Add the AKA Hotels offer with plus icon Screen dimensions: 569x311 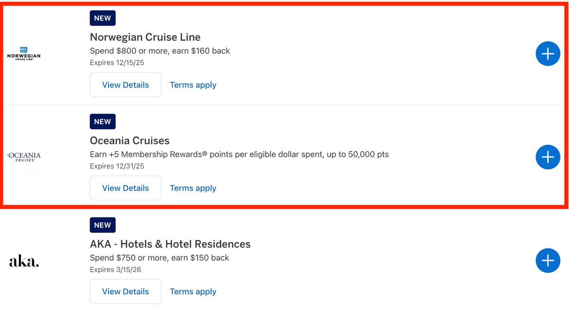tap(548, 260)
